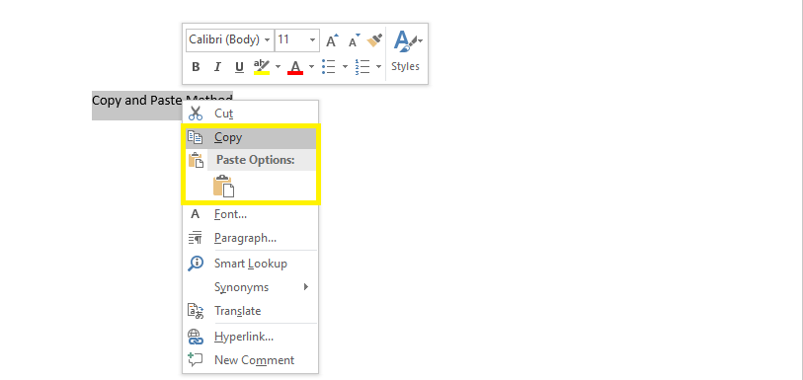Click the Bold formatting button
This screenshot has width=803, height=380.
pyautogui.click(x=196, y=67)
